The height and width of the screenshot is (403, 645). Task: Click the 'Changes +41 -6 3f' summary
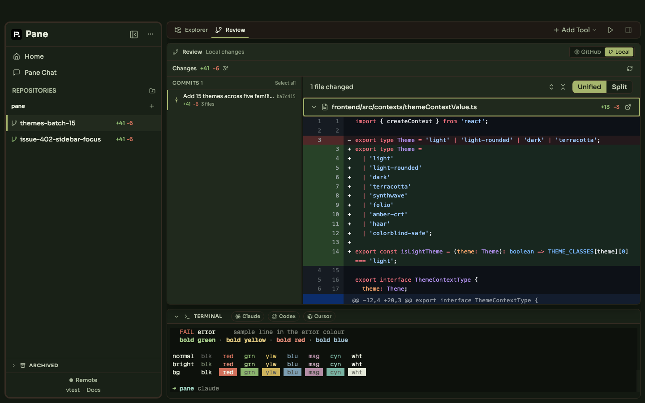click(x=200, y=69)
